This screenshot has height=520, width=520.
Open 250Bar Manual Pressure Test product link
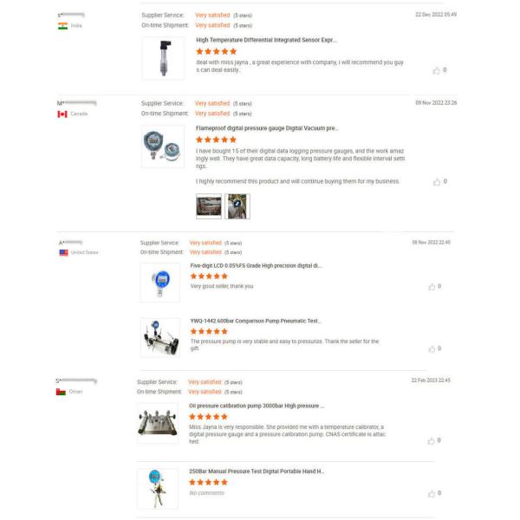click(x=257, y=471)
